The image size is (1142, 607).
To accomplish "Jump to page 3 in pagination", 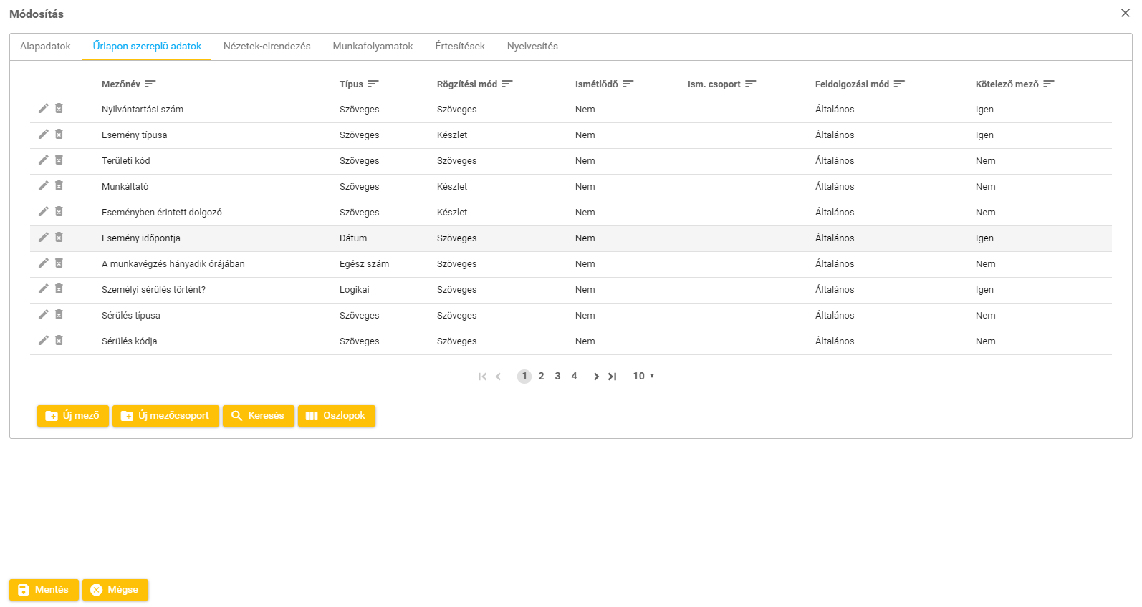I will click(557, 377).
